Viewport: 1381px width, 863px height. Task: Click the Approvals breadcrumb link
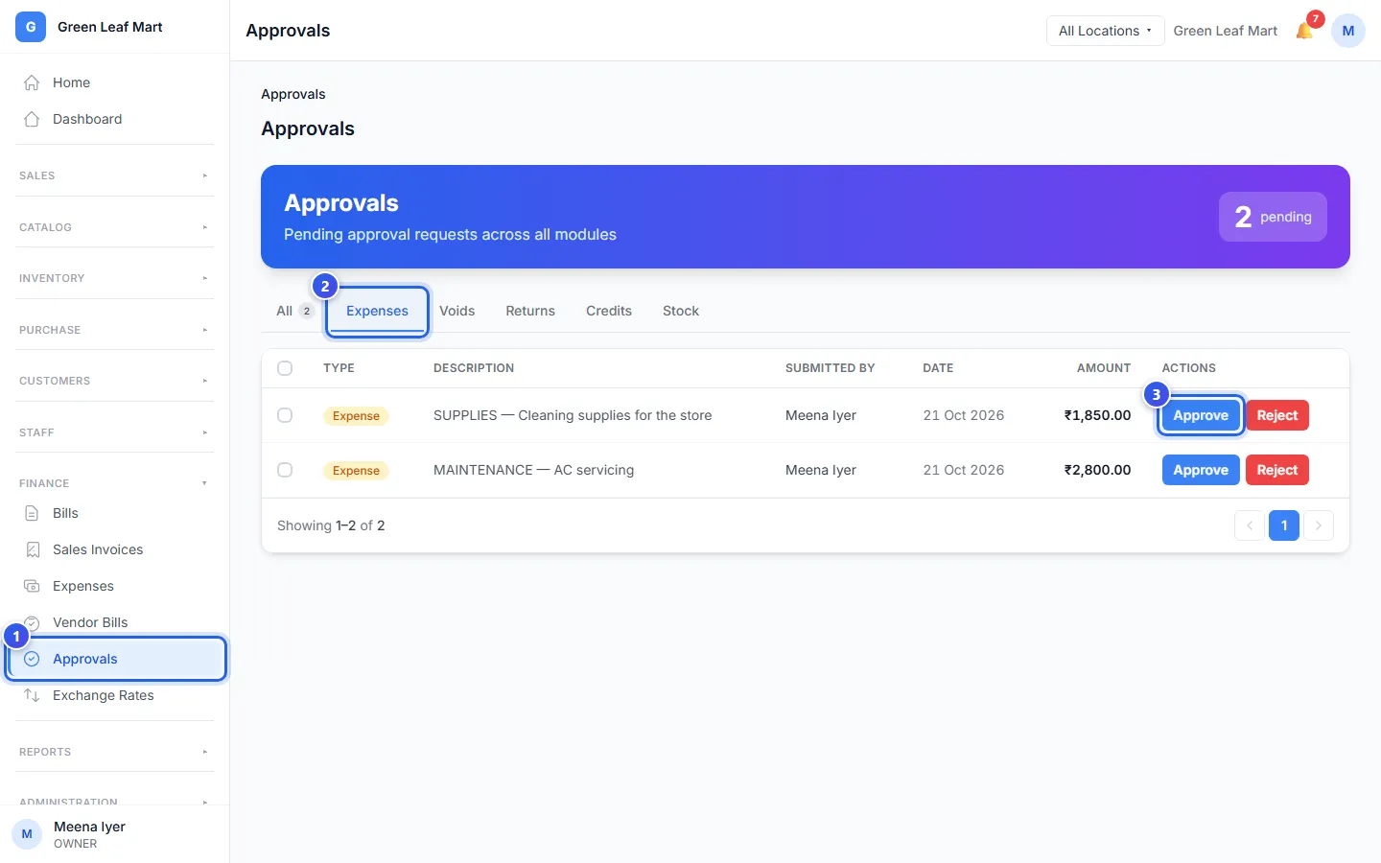coord(293,94)
